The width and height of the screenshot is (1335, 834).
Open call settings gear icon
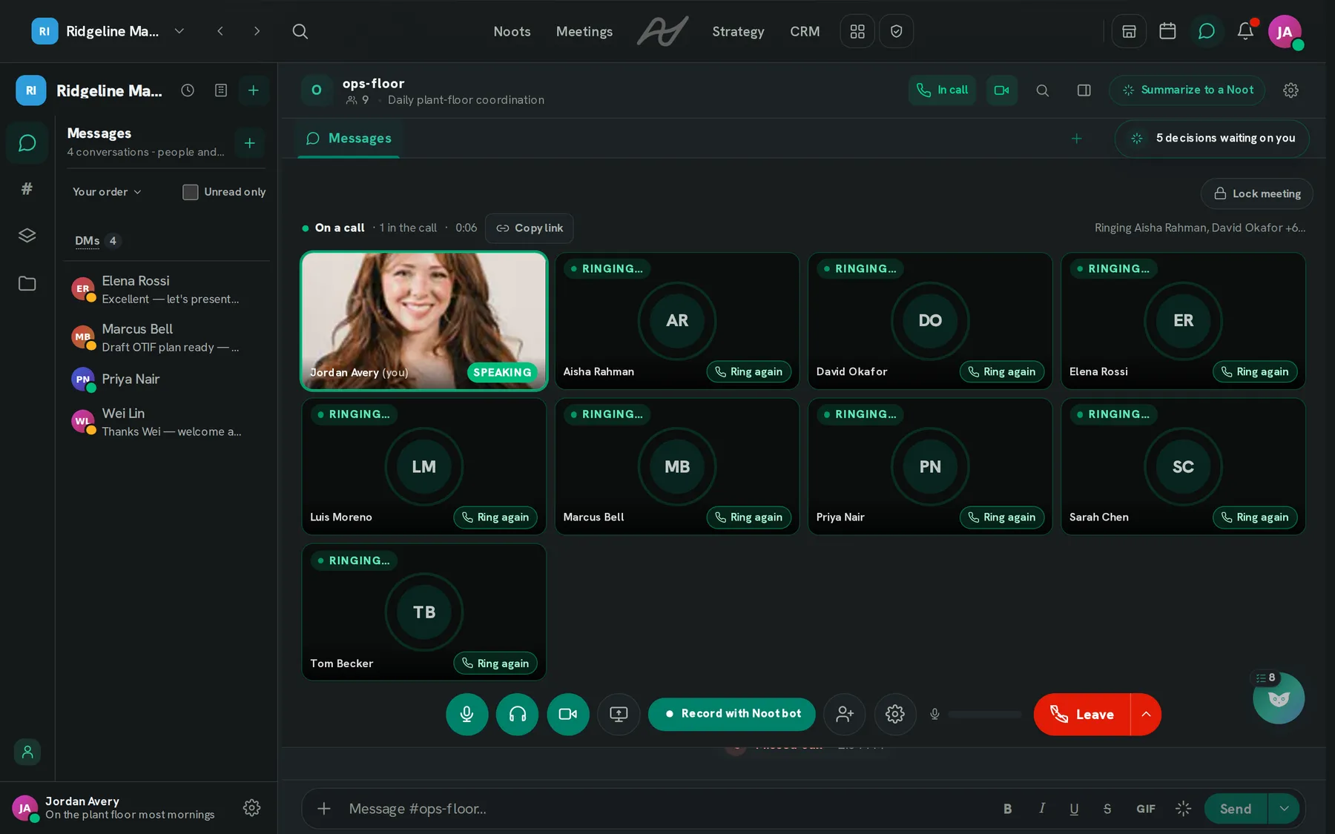[x=895, y=714]
